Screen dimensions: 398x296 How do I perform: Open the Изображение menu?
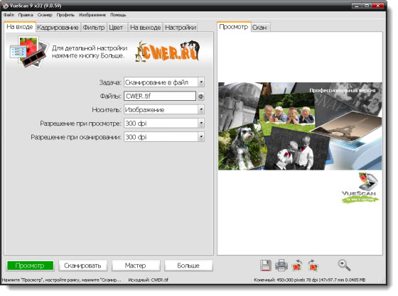tap(92, 15)
